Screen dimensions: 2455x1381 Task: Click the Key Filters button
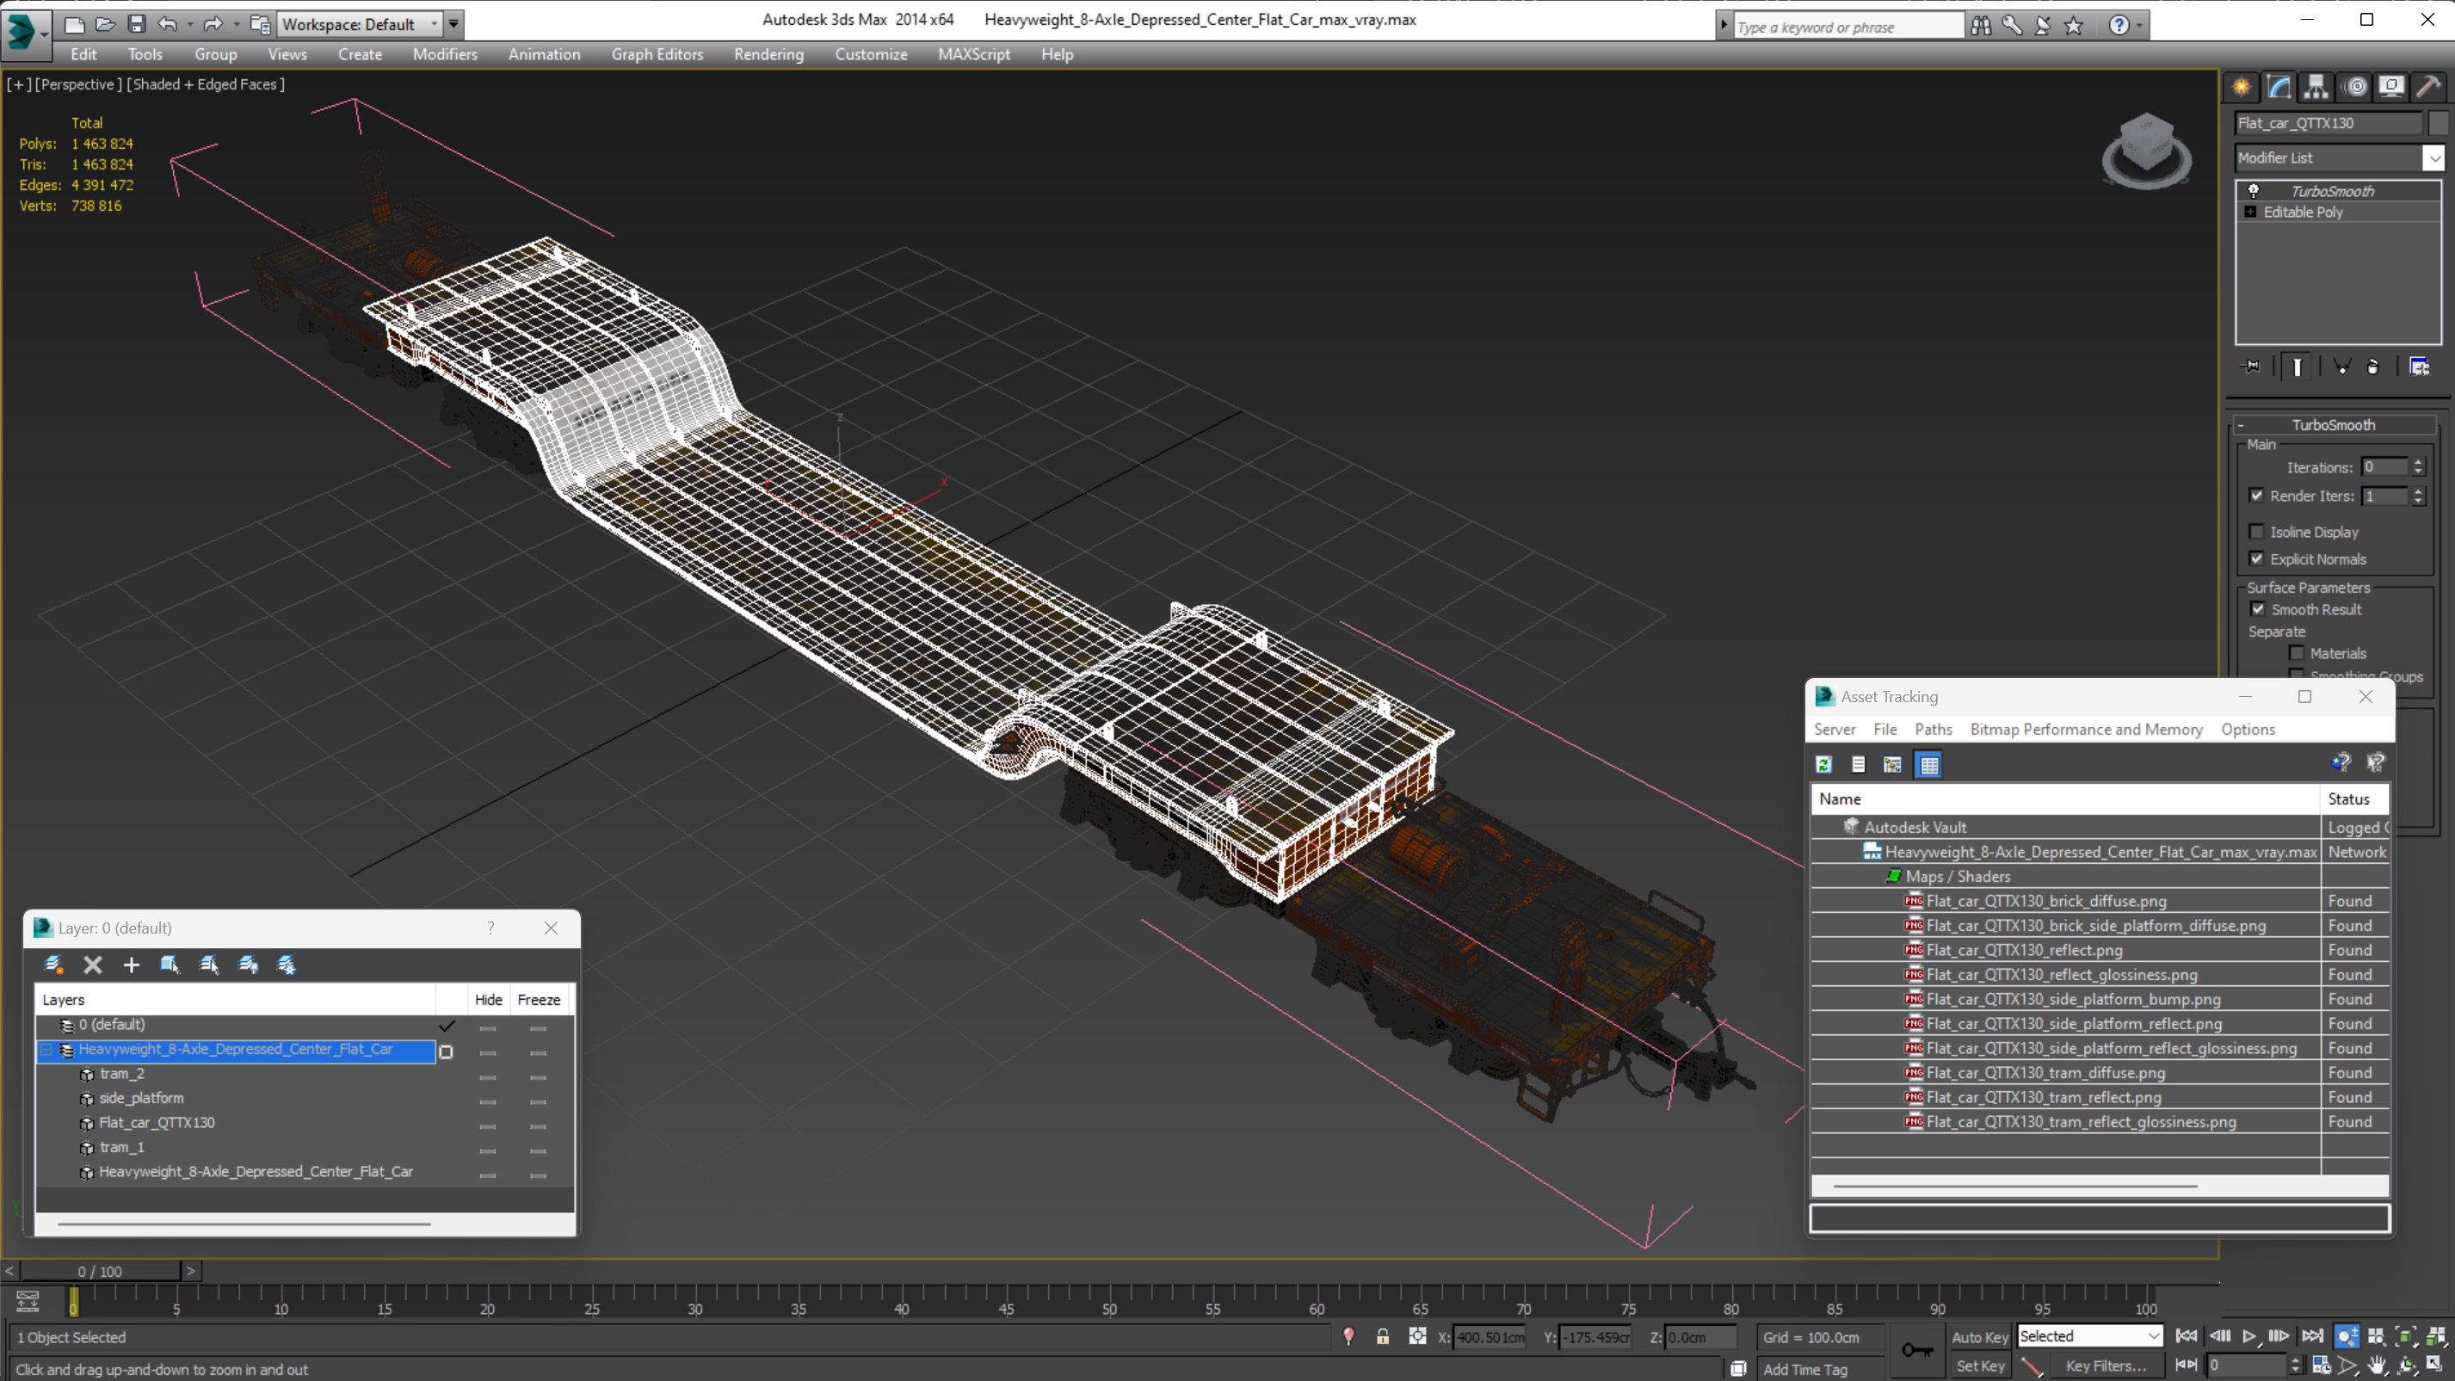click(x=2106, y=1366)
